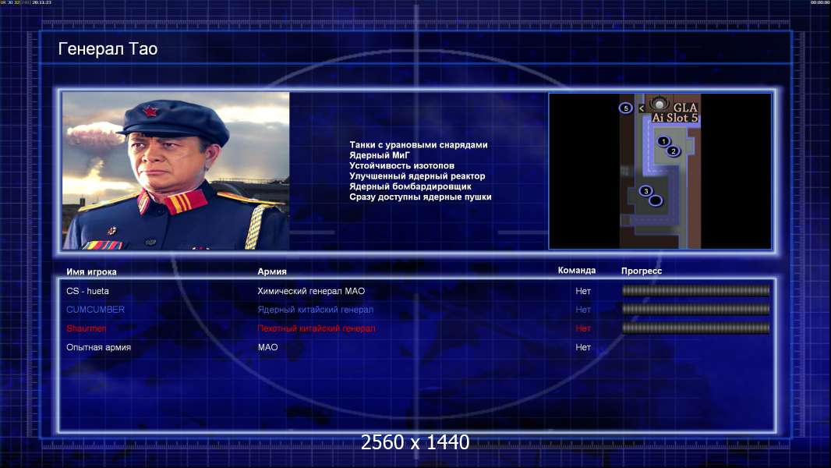The image size is (831, 468).
Task: Click the Имя игрока column header
Action: coord(92,271)
